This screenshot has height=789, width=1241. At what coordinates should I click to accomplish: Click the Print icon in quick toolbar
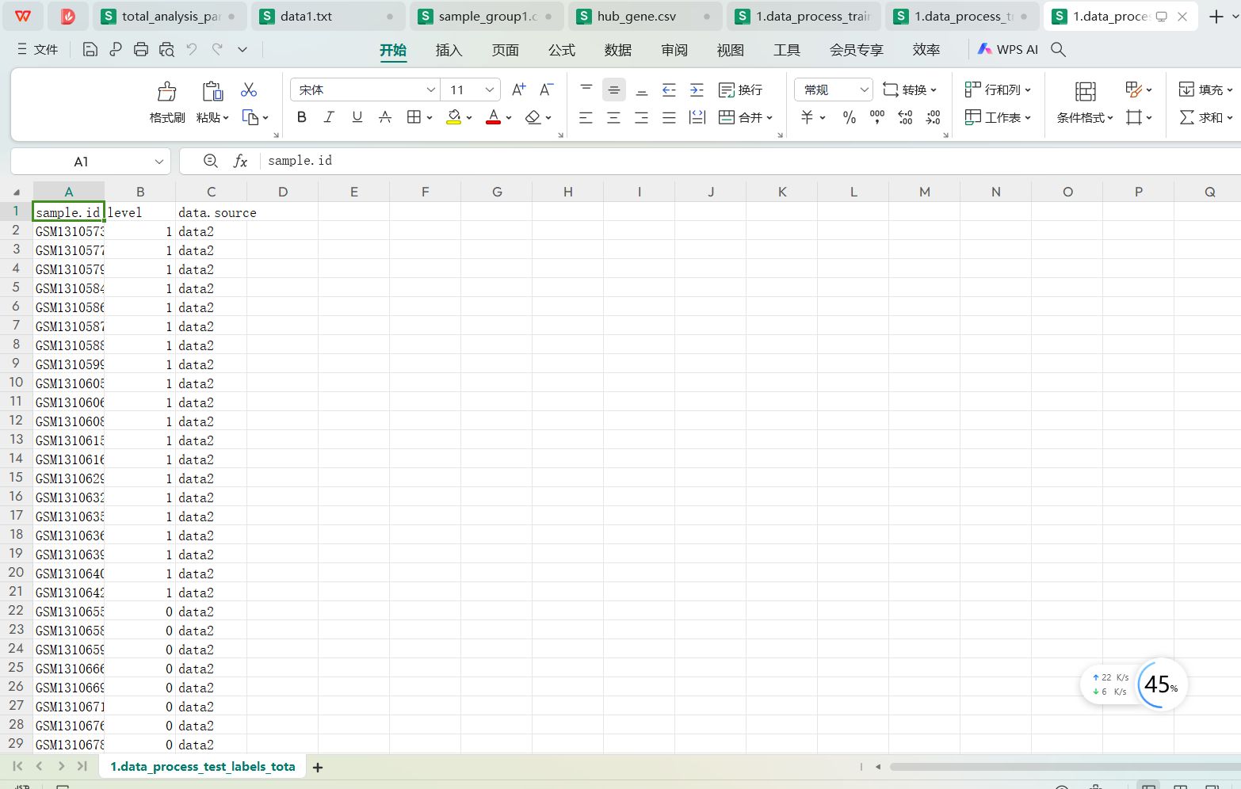[141, 49]
